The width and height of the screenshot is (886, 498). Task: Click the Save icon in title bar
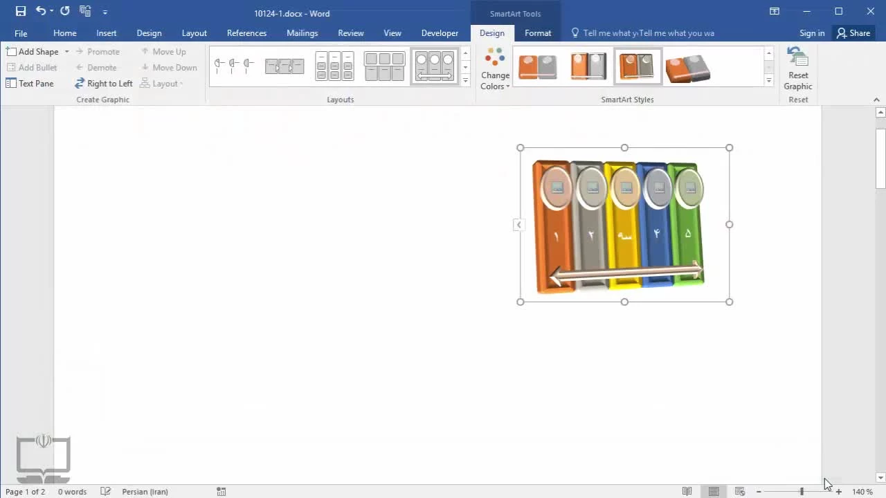pyautogui.click(x=21, y=11)
